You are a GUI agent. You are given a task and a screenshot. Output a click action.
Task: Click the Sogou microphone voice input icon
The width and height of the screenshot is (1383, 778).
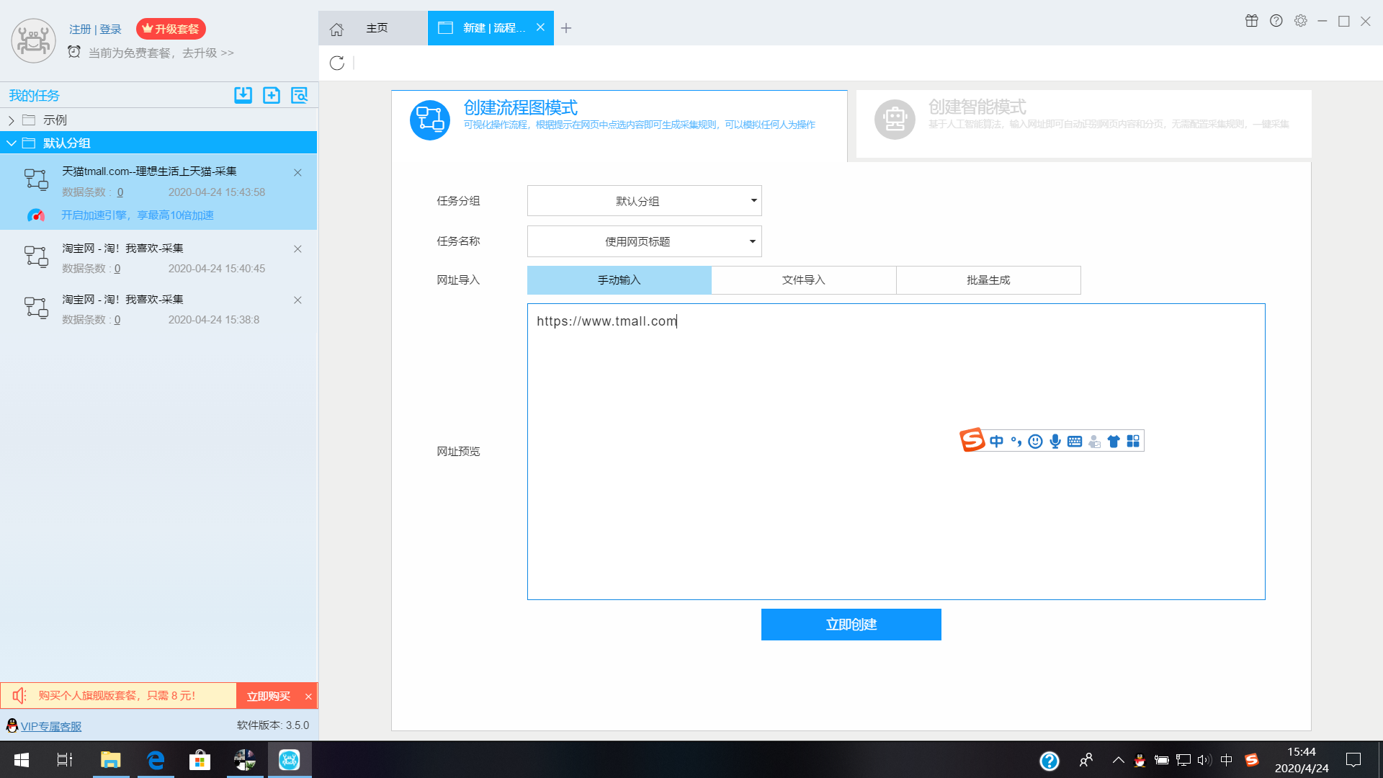point(1055,442)
